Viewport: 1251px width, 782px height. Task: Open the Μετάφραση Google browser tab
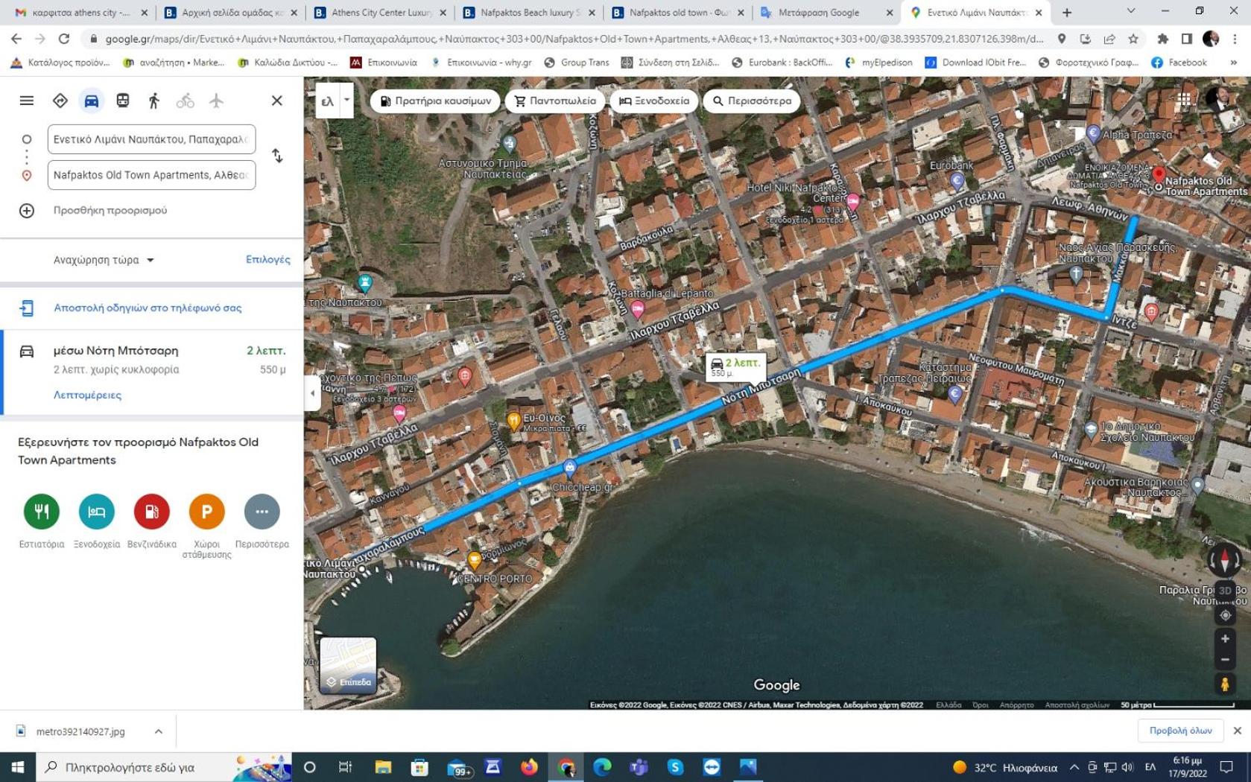[826, 13]
